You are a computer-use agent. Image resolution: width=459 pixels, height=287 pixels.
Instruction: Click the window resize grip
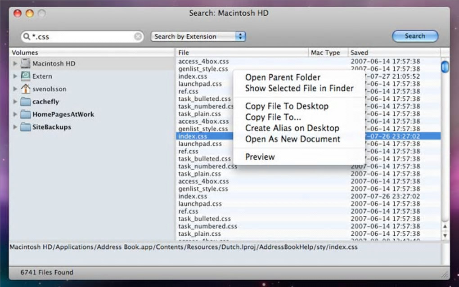(x=445, y=274)
